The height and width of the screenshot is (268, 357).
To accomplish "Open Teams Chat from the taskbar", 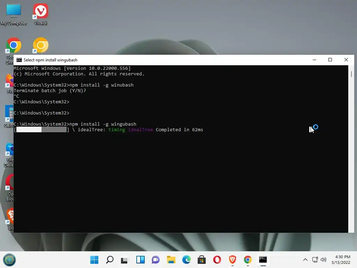I will (x=156, y=260).
